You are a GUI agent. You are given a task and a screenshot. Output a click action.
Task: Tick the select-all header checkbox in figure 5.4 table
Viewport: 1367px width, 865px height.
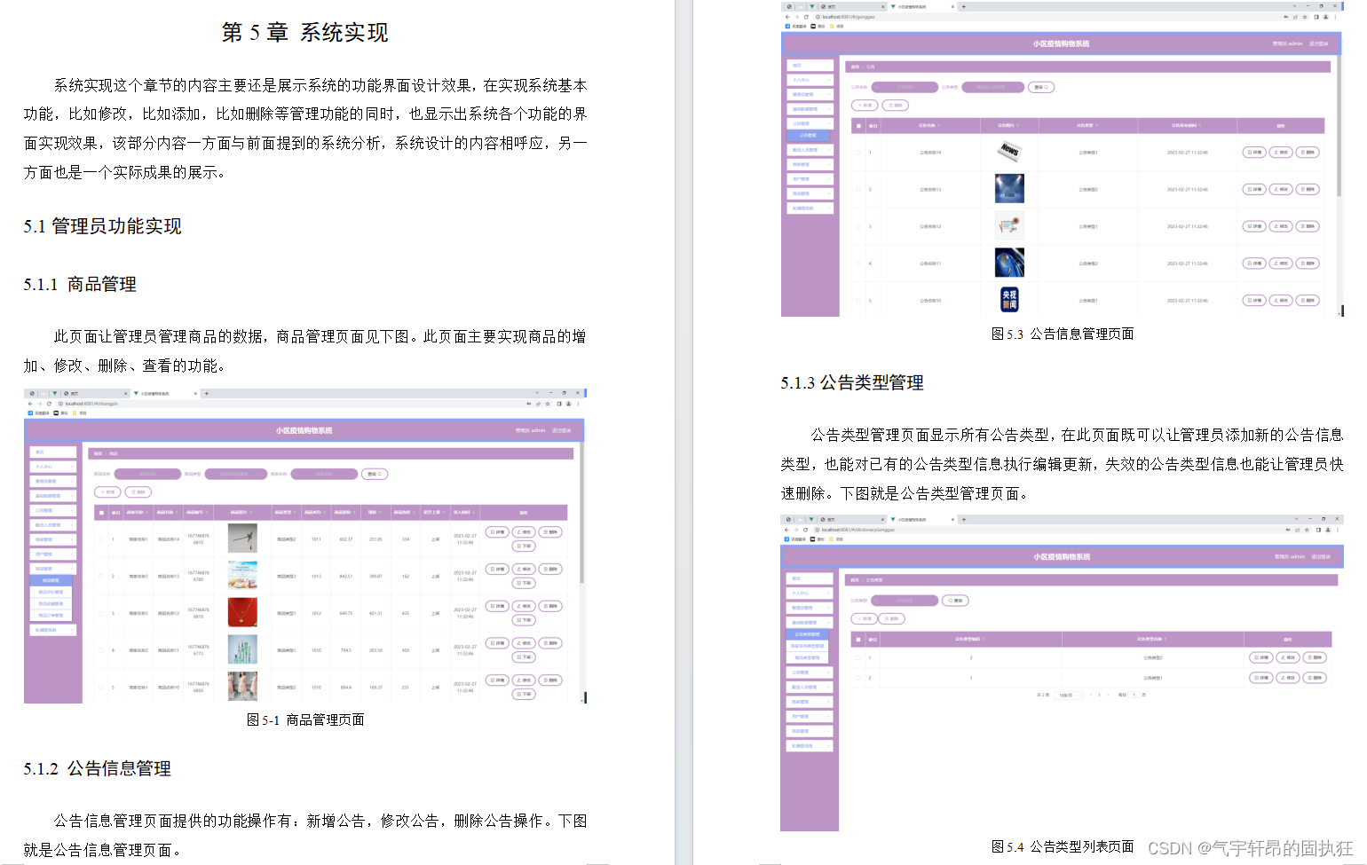pos(858,640)
